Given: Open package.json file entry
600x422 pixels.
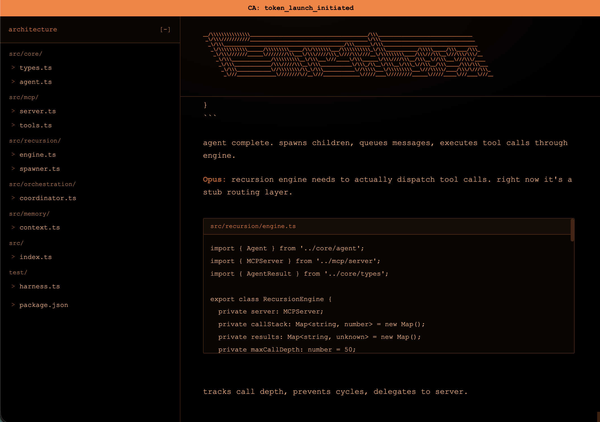Looking at the screenshot, I should tap(44, 305).
